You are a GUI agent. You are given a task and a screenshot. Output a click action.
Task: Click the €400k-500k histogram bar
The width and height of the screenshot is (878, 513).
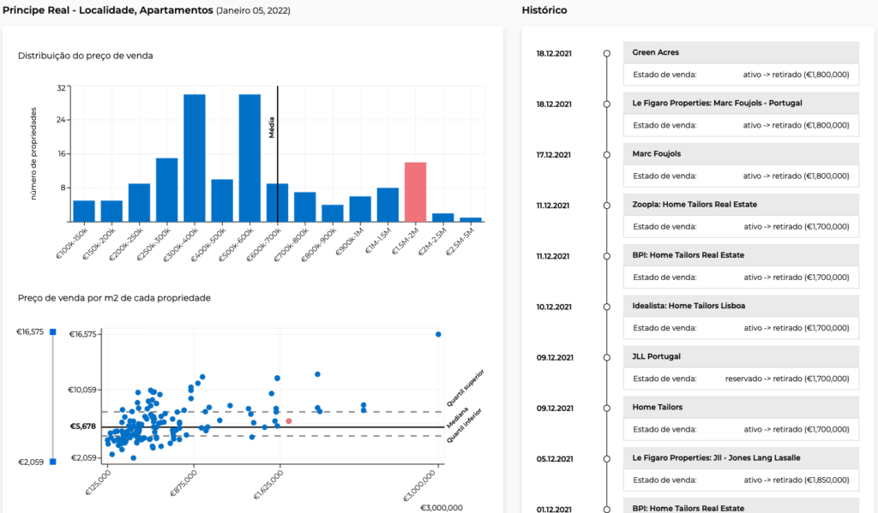pos(222,201)
